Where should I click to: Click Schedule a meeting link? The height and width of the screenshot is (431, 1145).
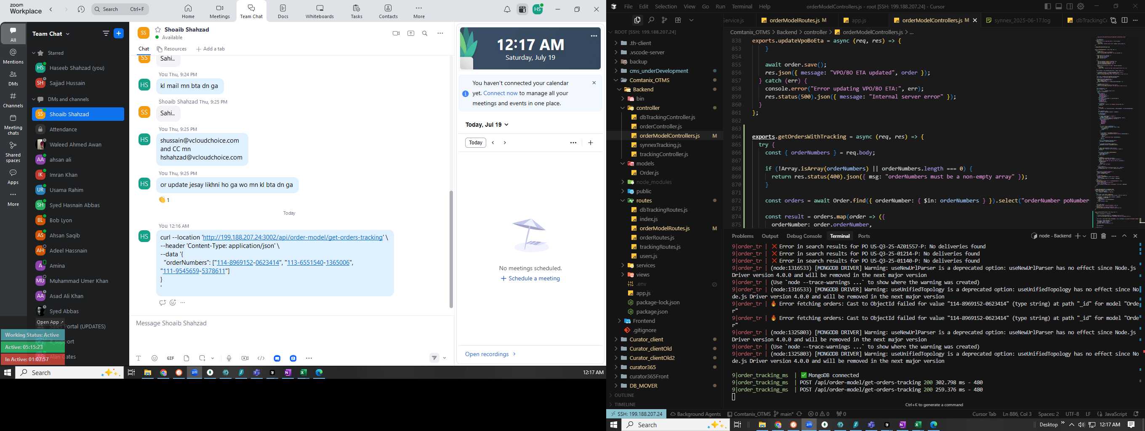[530, 279]
